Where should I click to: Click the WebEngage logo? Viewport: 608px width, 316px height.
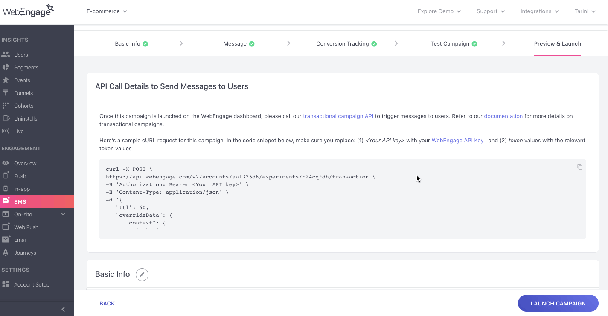coord(28,11)
